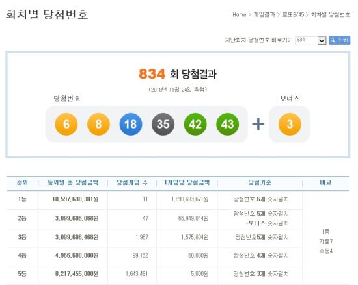This screenshot has height=285, width=358.
Task: Click the dropdown arrow next to 834
Action: 322,41
